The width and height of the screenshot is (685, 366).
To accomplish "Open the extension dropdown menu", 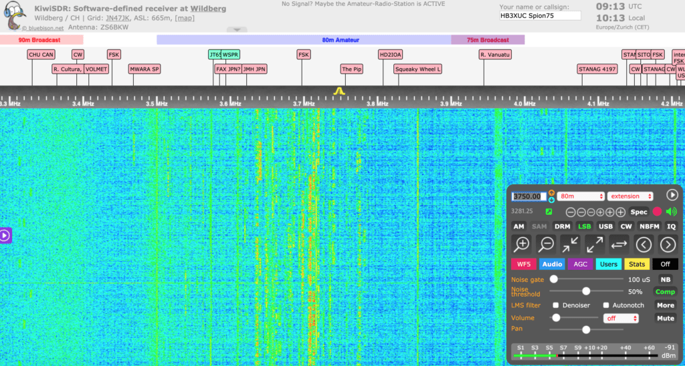I will pos(630,196).
